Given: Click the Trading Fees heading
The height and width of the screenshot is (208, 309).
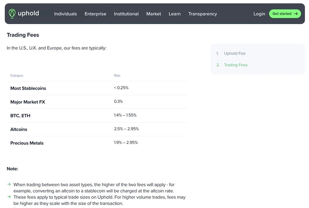Looking at the screenshot, I should click(23, 35).
